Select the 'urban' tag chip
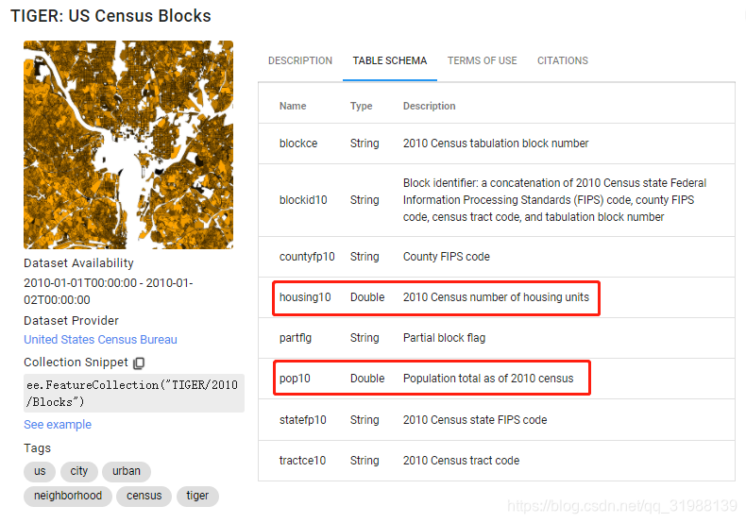 [127, 471]
